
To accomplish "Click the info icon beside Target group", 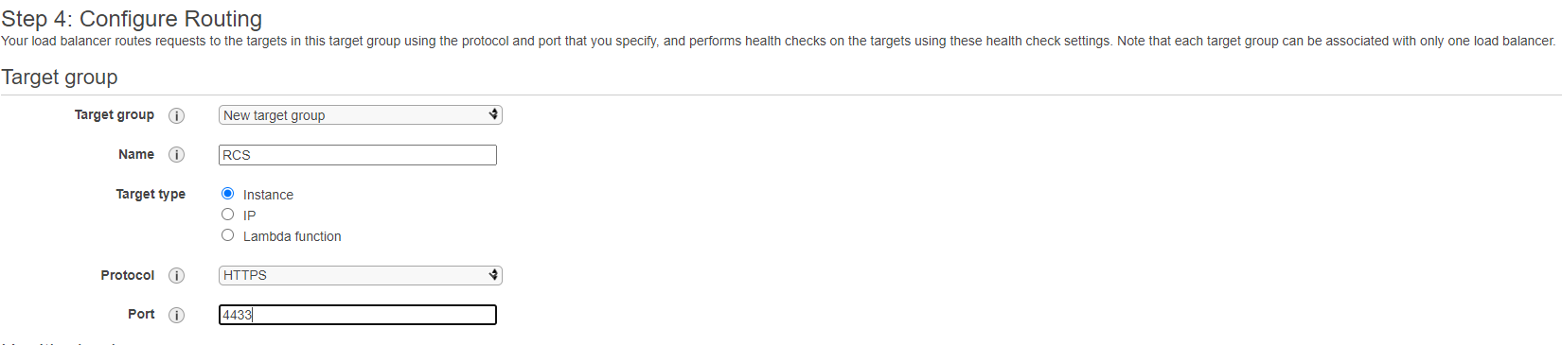I will point(176,115).
